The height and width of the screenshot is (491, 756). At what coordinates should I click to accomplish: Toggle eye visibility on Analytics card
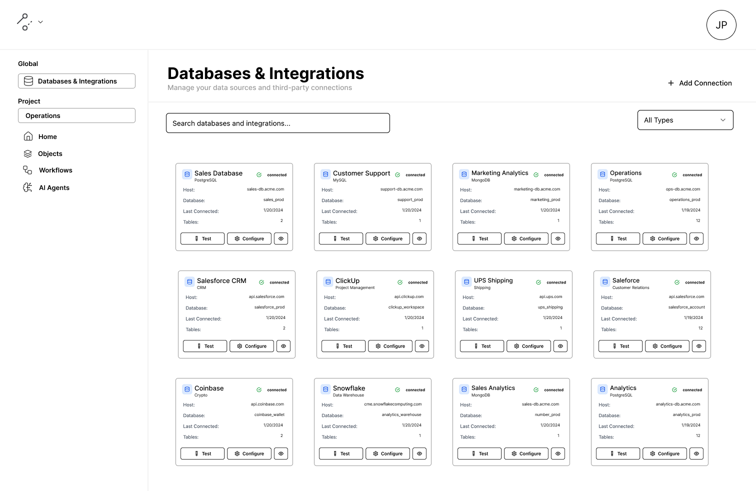tap(696, 453)
